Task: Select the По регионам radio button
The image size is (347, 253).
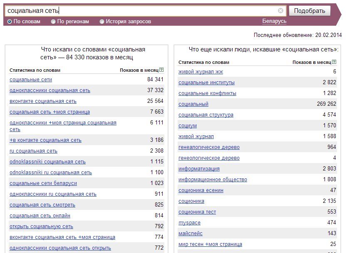Action: [53, 22]
